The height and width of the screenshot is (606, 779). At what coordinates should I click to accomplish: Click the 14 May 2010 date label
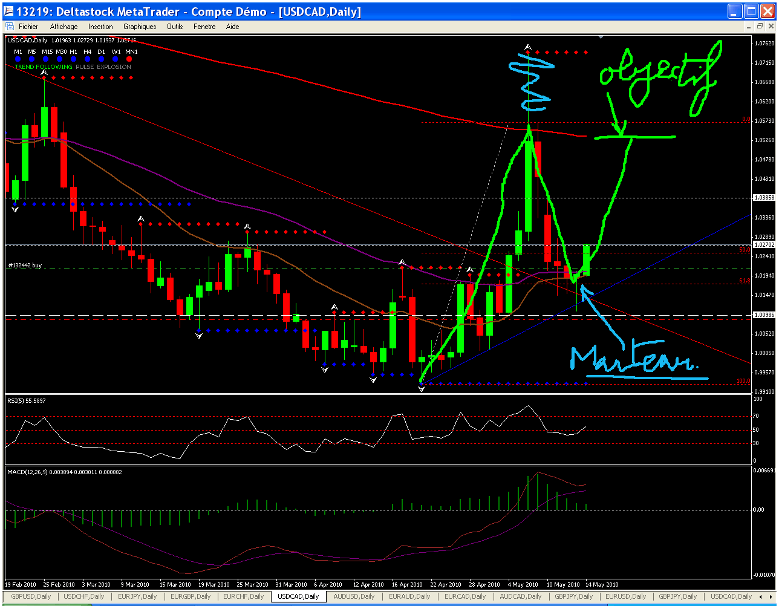coord(603,585)
